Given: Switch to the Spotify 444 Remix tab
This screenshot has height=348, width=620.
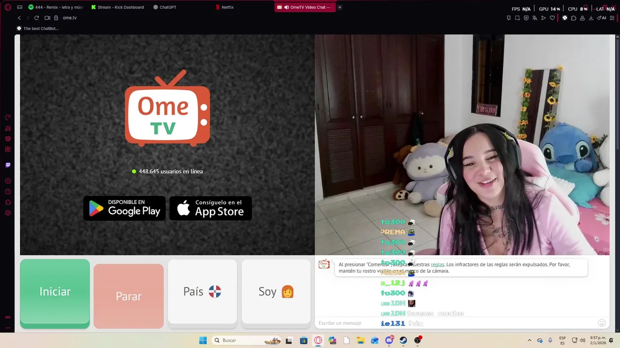Looking at the screenshot, I should click(56, 7).
